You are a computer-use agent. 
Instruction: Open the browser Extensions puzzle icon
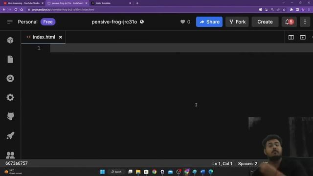tap(291, 10)
